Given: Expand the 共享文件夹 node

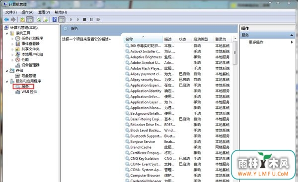Looking at the screenshot, I should [x=12, y=49].
